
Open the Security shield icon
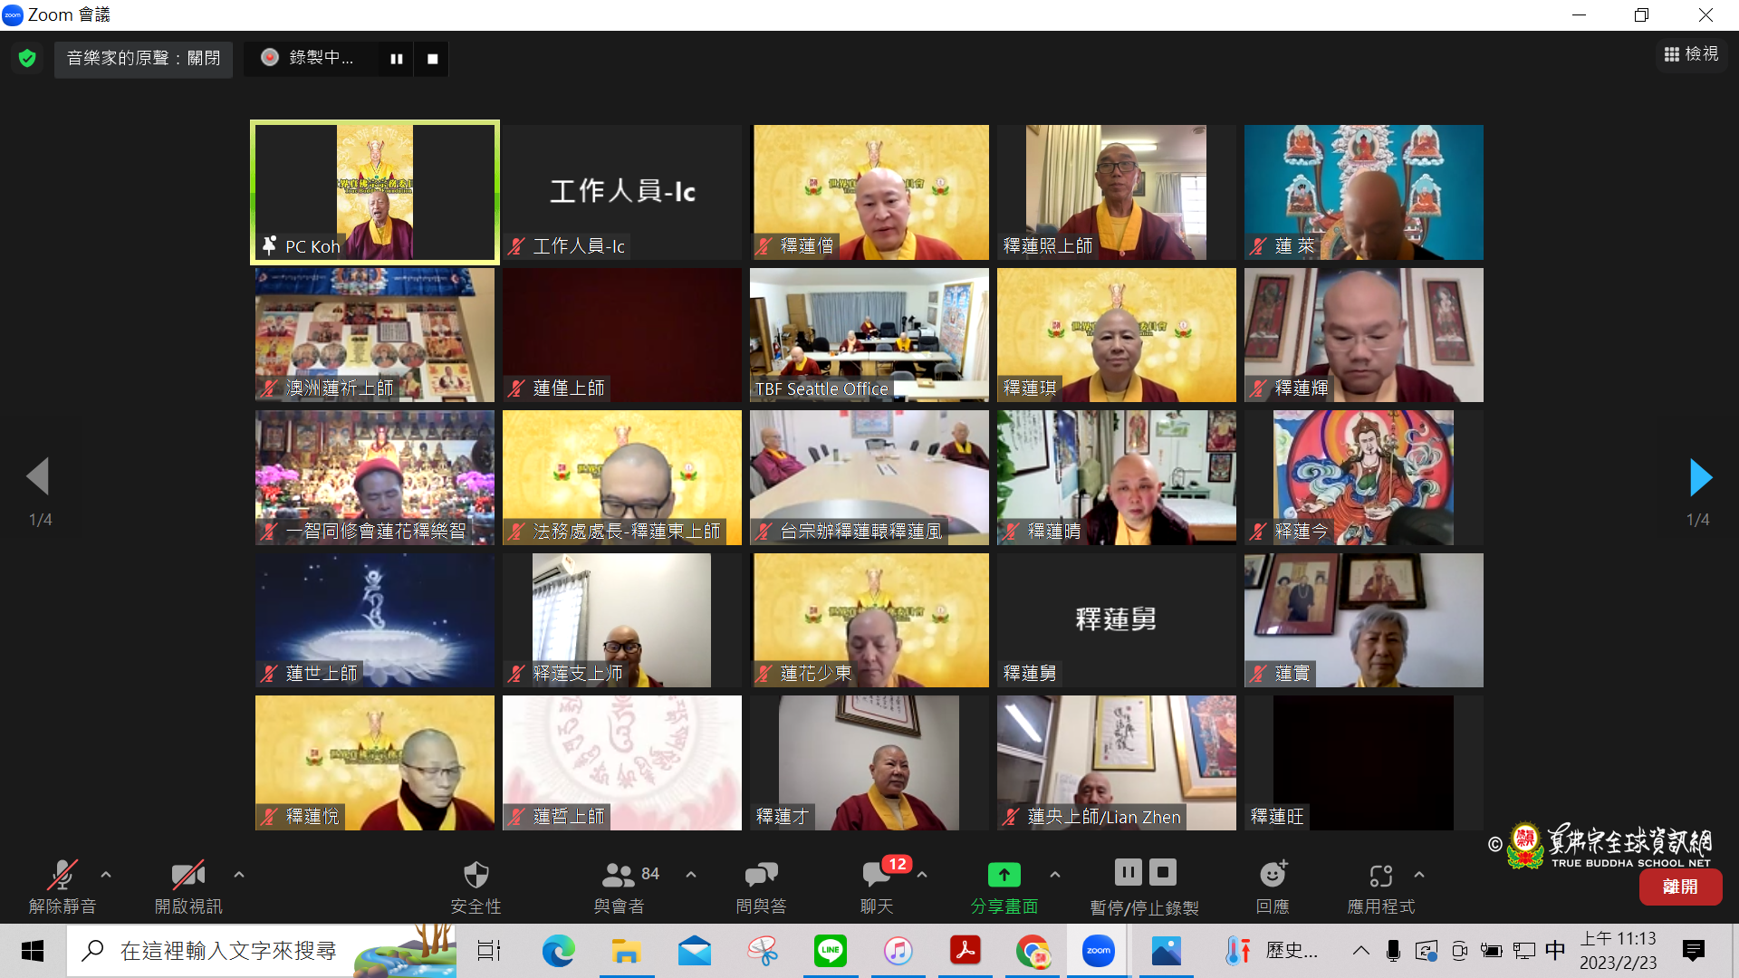(476, 876)
